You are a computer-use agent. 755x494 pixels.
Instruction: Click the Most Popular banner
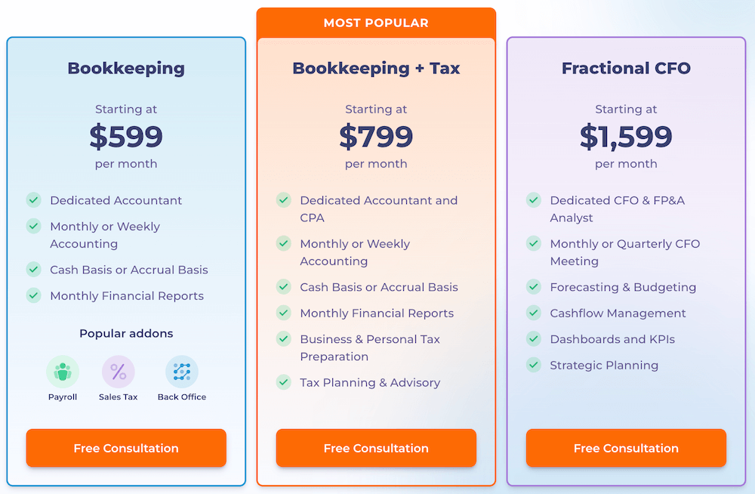coord(376,23)
